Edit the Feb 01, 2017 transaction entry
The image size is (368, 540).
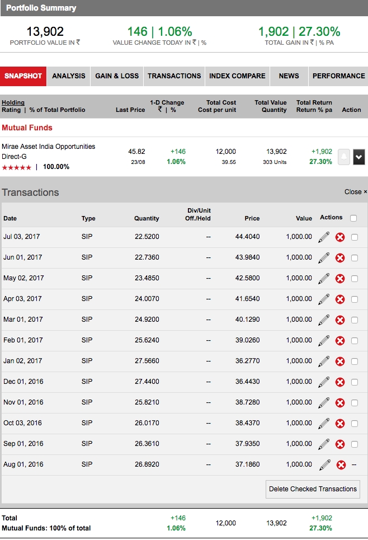point(323,341)
